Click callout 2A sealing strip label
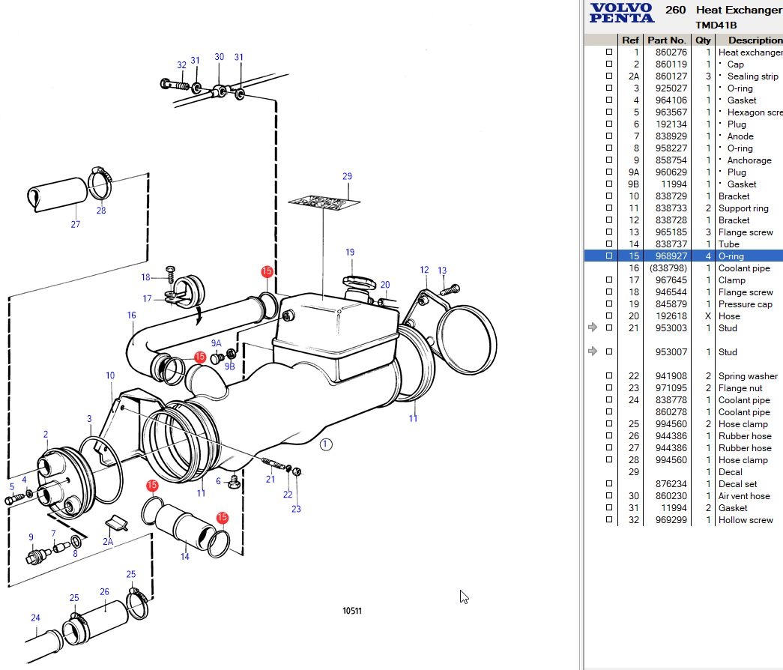 [x=108, y=542]
